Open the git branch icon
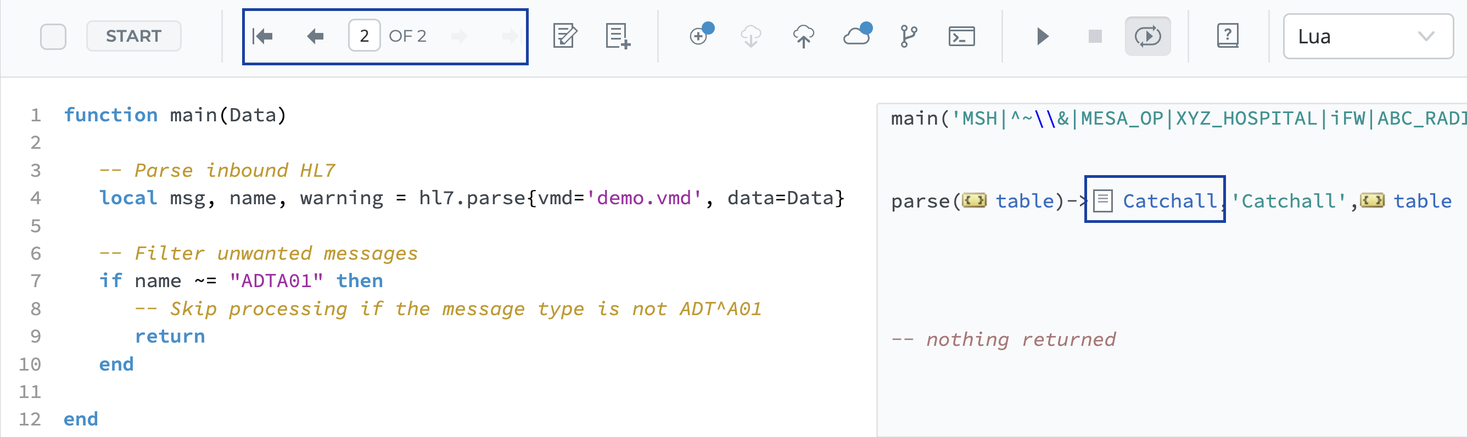 coord(909,36)
